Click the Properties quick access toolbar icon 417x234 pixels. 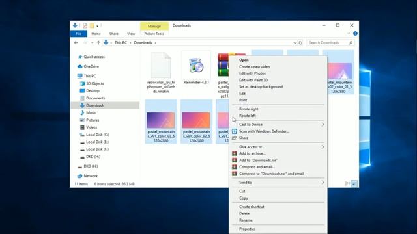tap(85, 26)
